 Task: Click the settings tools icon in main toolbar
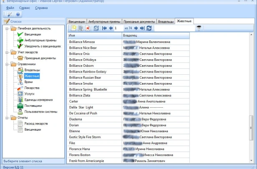coord(9,14)
